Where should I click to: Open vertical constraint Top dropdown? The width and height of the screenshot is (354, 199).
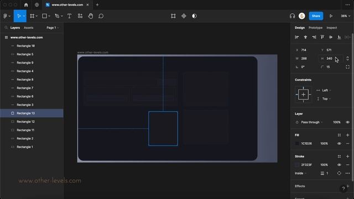pyautogui.click(x=324, y=99)
